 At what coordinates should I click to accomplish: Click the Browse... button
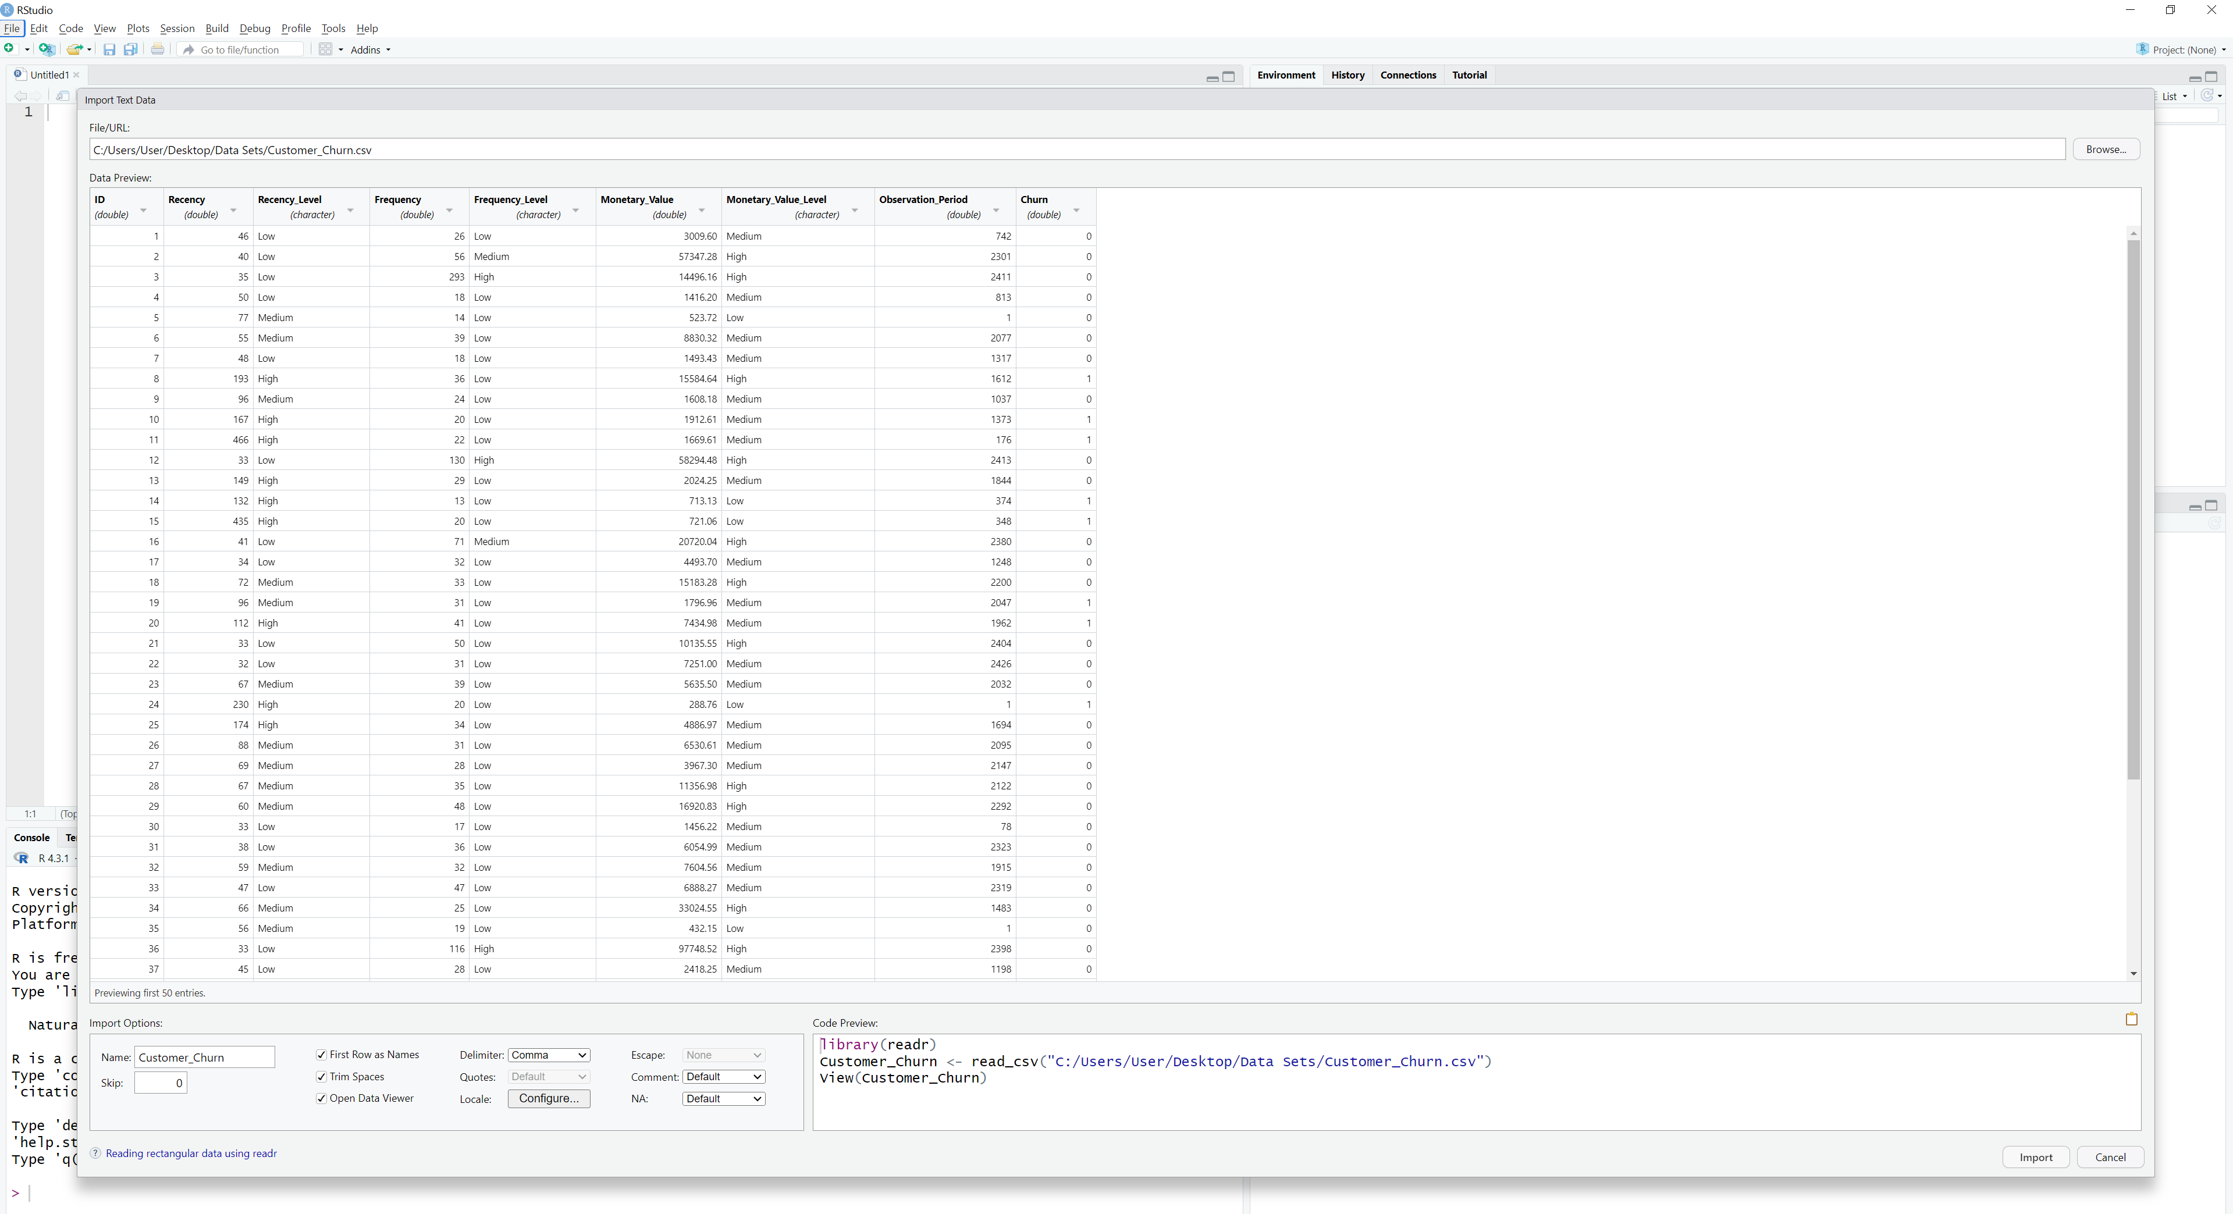[2106, 149]
